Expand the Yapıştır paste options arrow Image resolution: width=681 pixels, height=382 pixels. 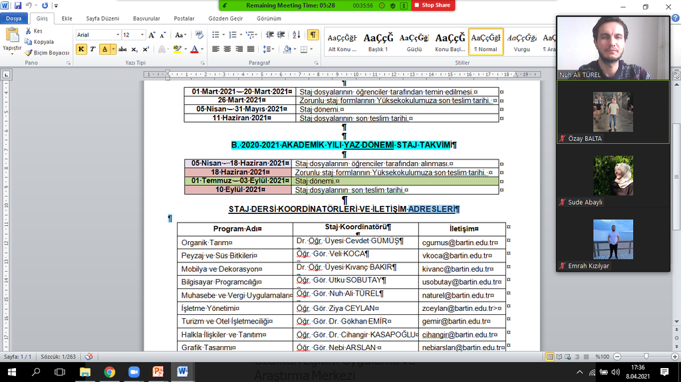[x=12, y=54]
